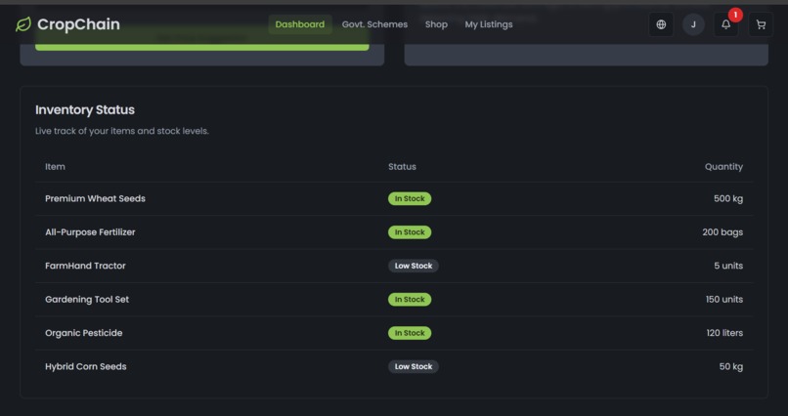This screenshot has width=788, height=416.
Task: Open the J user avatar menu
Action: pos(693,24)
